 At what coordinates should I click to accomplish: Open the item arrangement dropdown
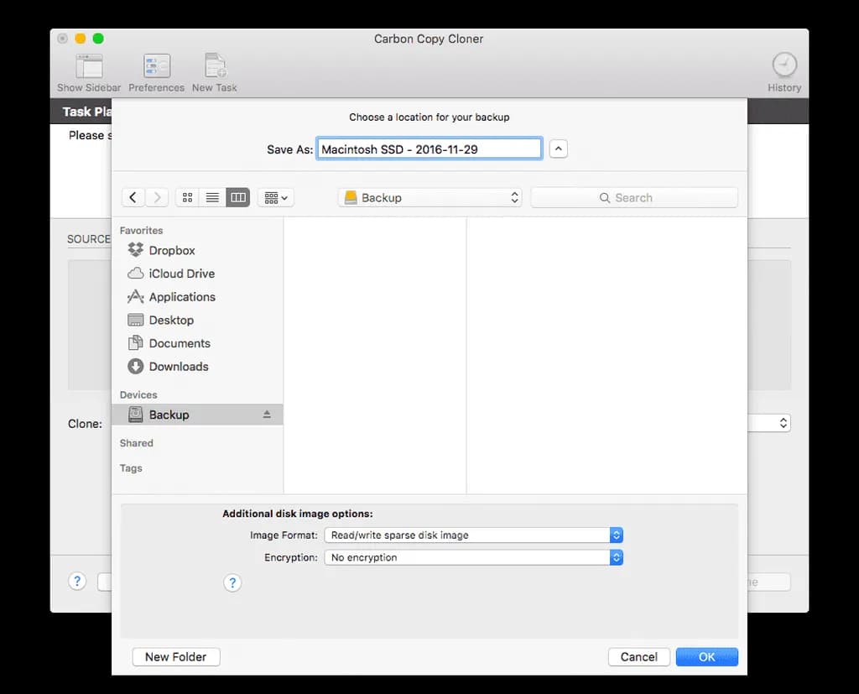pyautogui.click(x=276, y=197)
